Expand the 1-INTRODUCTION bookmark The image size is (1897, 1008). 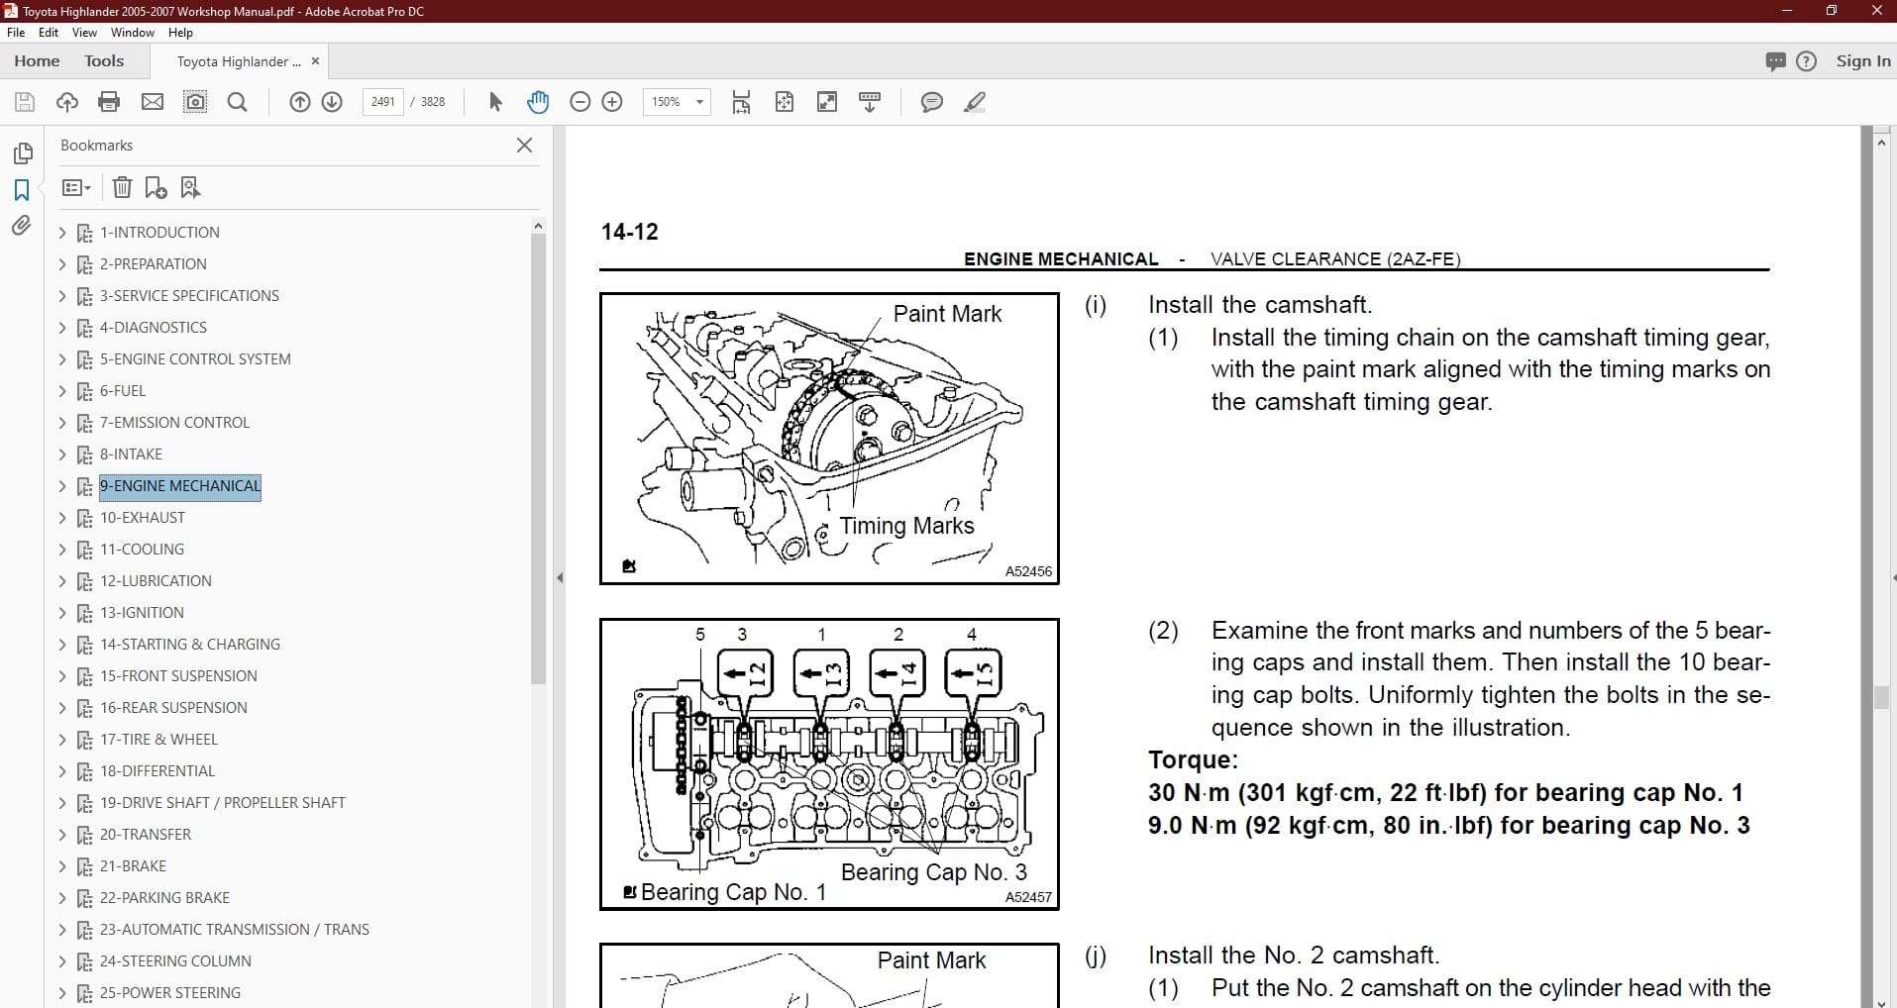[x=62, y=233]
